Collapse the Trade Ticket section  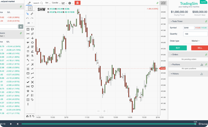(x=177, y=21)
